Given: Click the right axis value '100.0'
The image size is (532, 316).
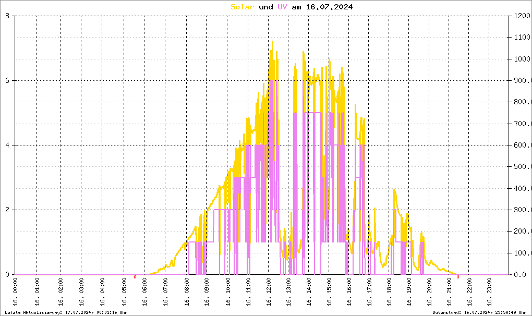Looking at the screenshot, I should click(x=523, y=253).
